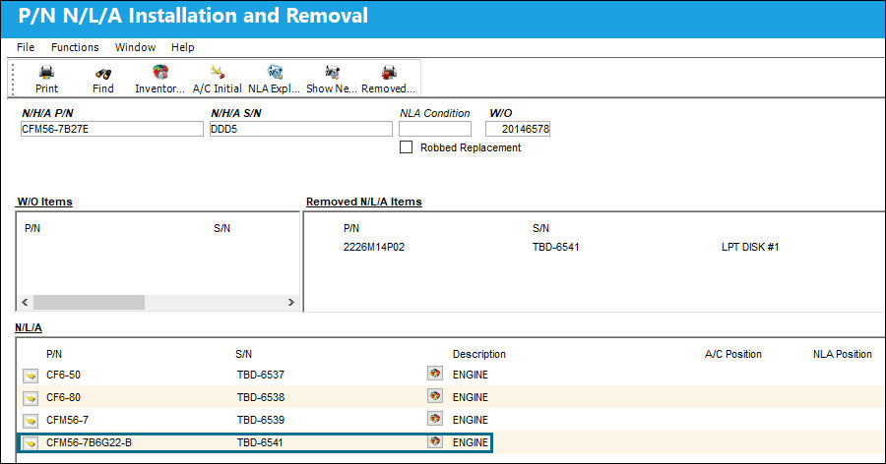Click the N/H/A P/N input field
The width and height of the screenshot is (886, 464).
coord(112,129)
